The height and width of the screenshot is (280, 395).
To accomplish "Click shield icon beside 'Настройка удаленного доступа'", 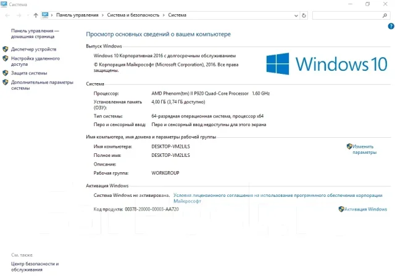I will pyautogui.click(x=6, y=58).
